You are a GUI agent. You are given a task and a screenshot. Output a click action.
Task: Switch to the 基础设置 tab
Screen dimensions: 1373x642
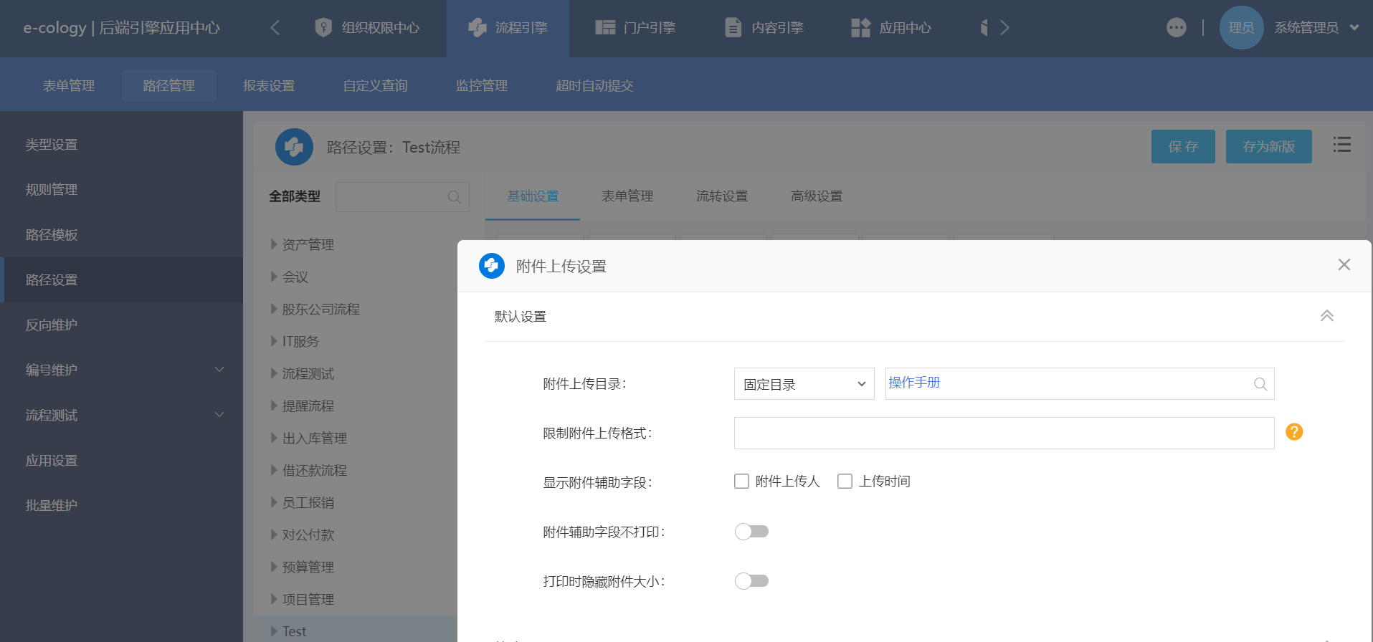coord(533,196)
